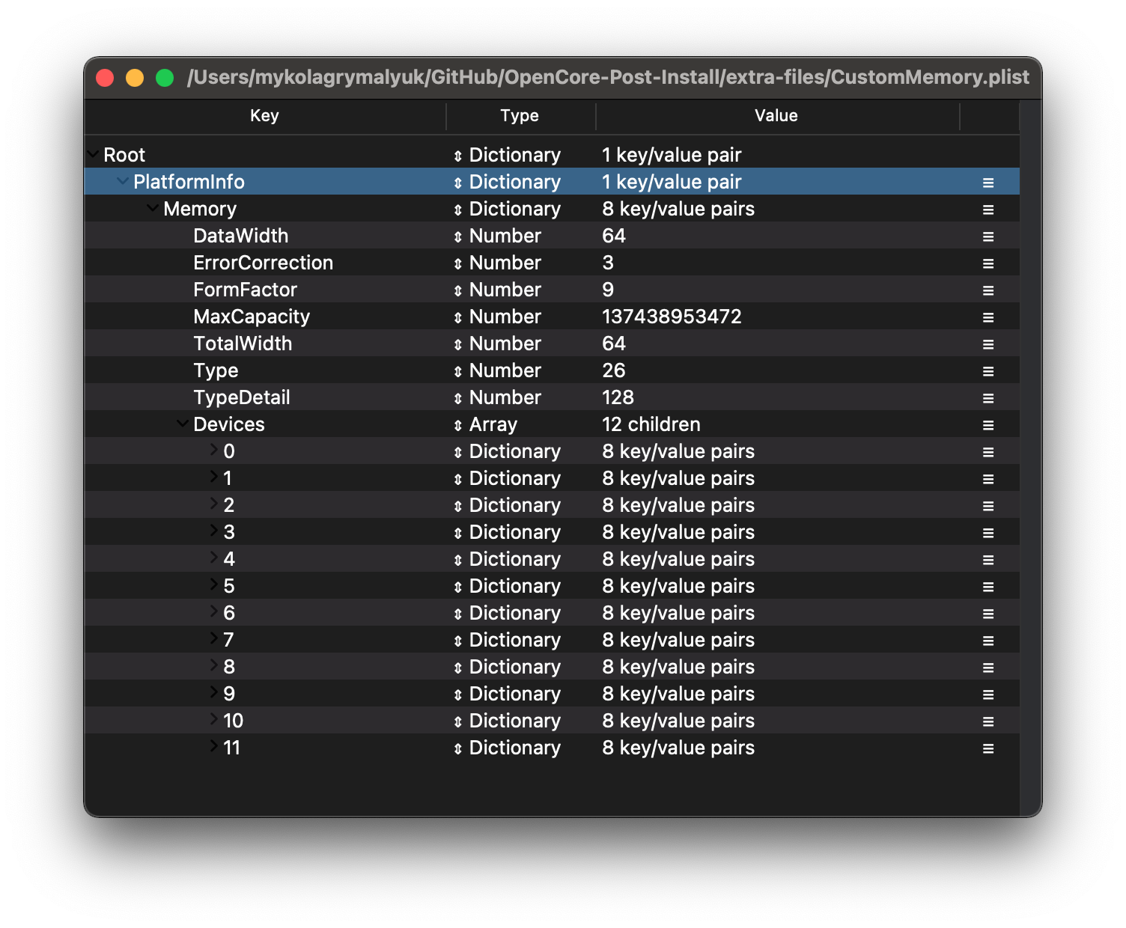
Task: Collapse the Memory dictionary node
Action: [x=153, y=208]
